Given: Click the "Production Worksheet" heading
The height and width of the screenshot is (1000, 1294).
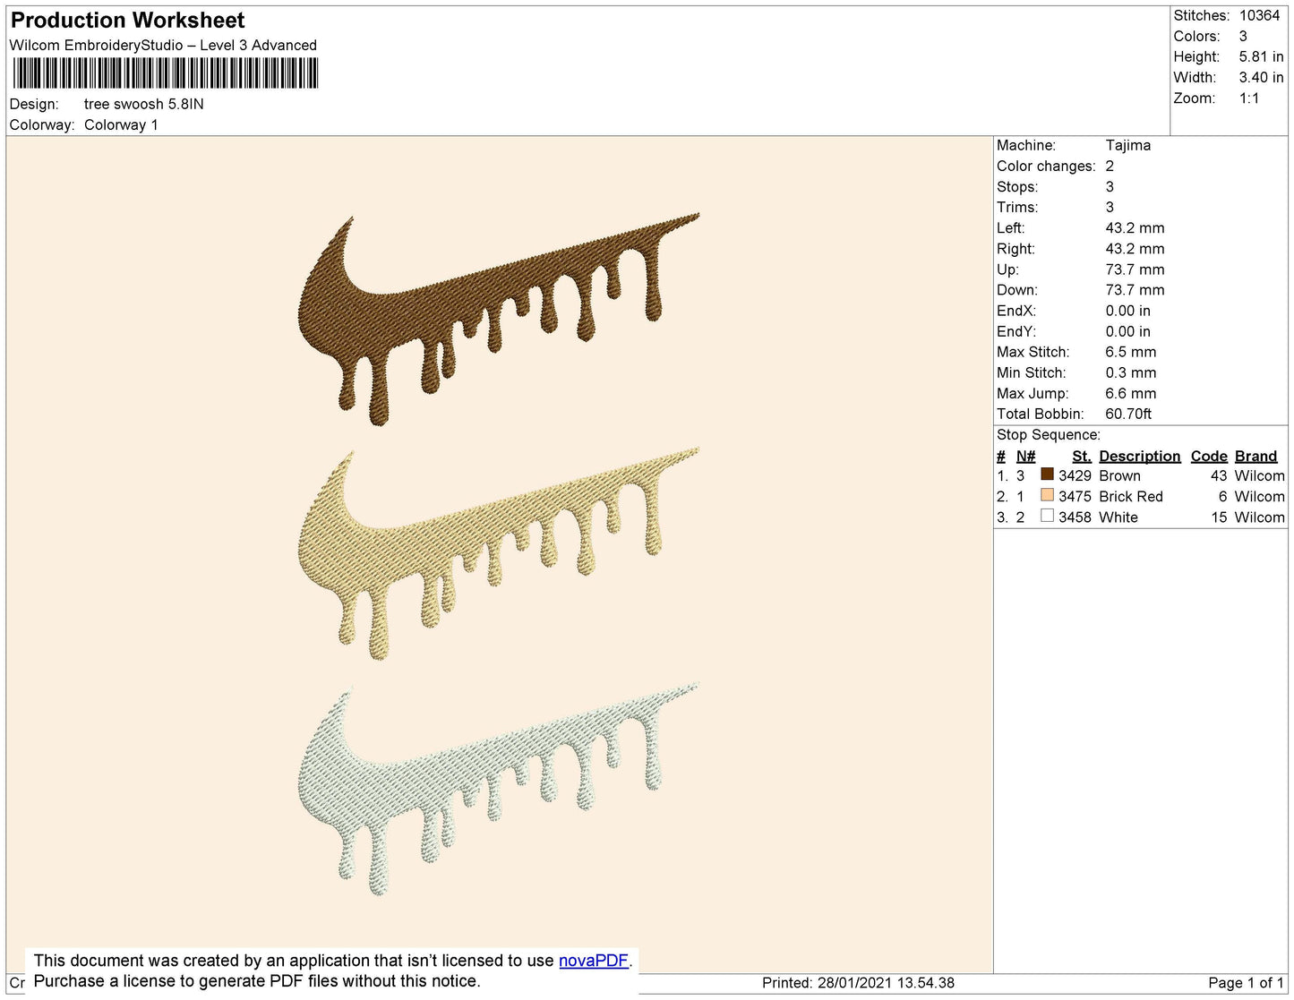Looking at the screenshot, I should tap(128, 21).
